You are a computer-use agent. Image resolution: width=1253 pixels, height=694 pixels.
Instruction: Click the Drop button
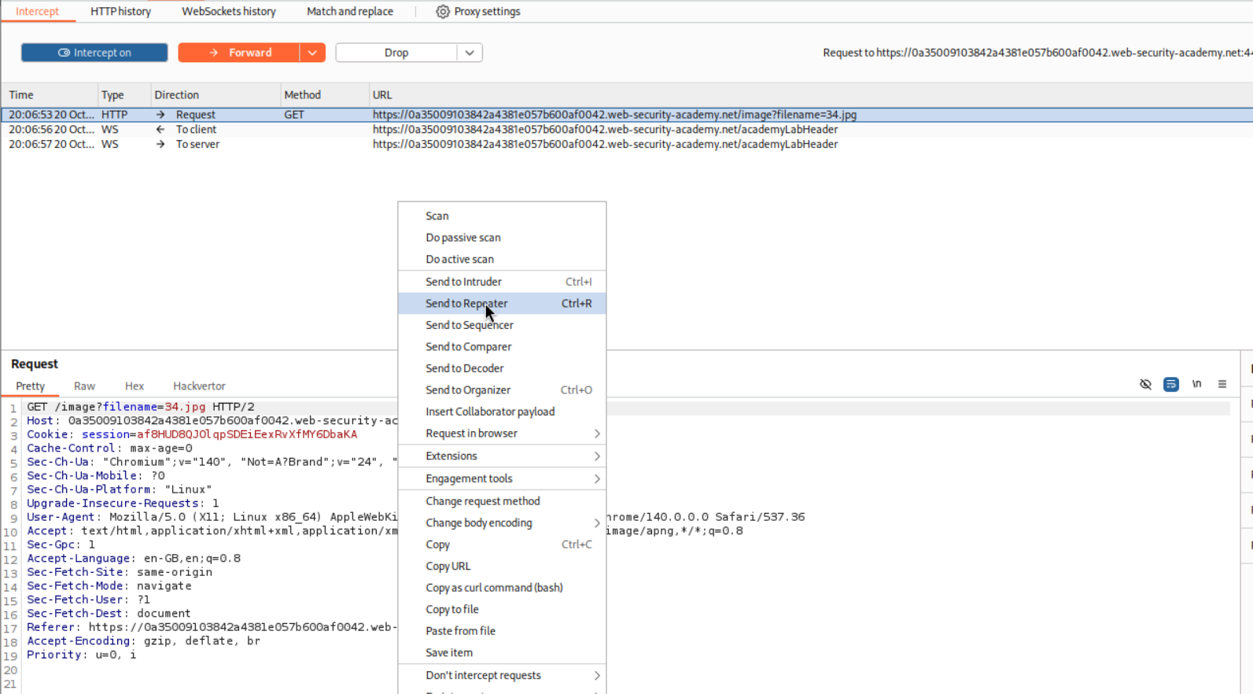(396, 53)
